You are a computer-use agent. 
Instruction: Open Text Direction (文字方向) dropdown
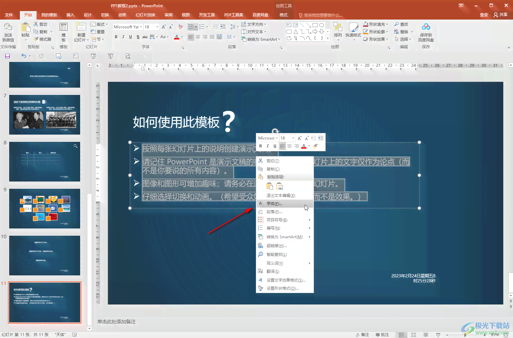tap(254, 24)
